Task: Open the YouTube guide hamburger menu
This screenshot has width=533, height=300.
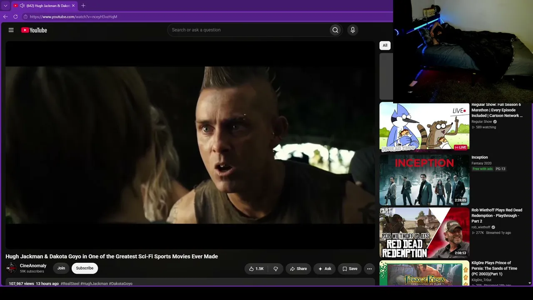Action: [11, 30]
